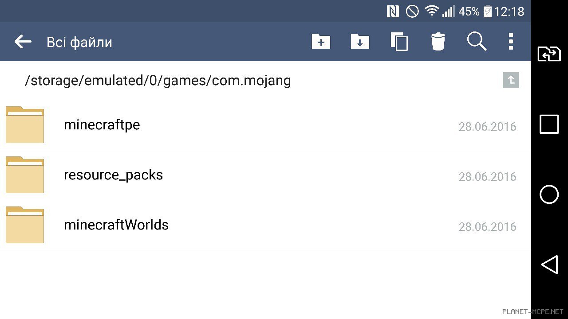Tap the screen rotation icon on the right
568x319 pixels.
[549, 54]
